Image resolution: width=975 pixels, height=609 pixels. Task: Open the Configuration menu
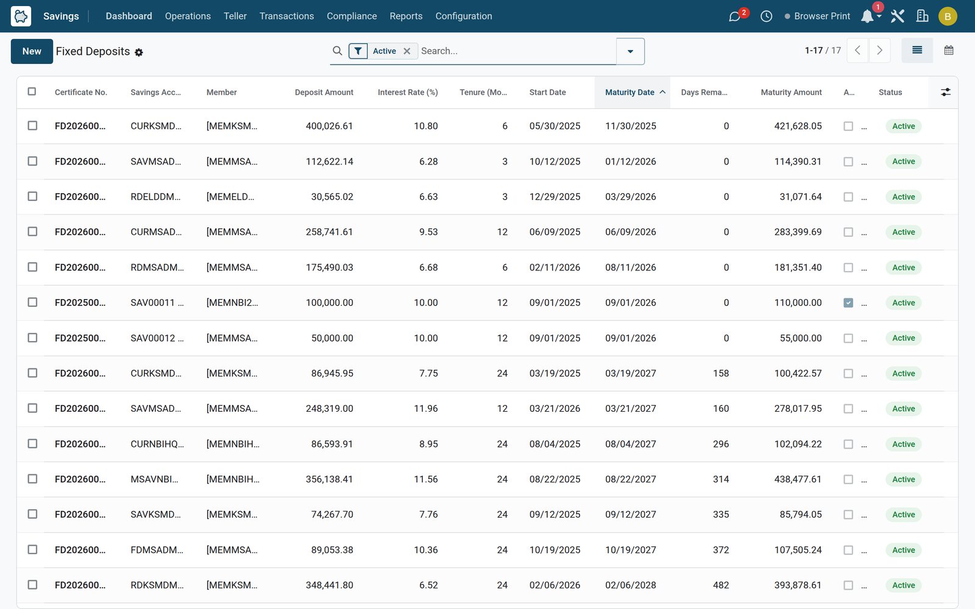(464, 16)
